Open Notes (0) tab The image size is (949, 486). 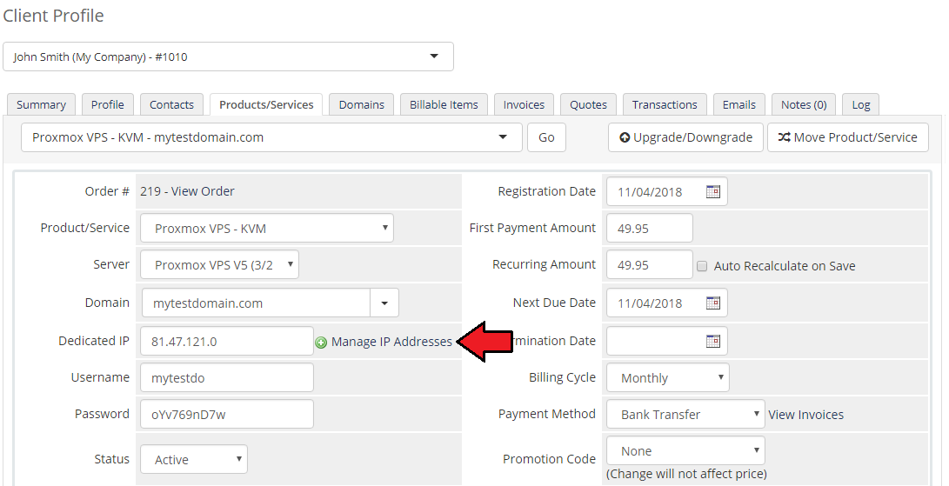pos(804,104)
